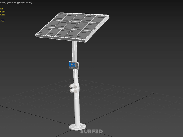Select the round base flange of the pole
Viewport: 183px width, 137px height.
pos(77,127)
